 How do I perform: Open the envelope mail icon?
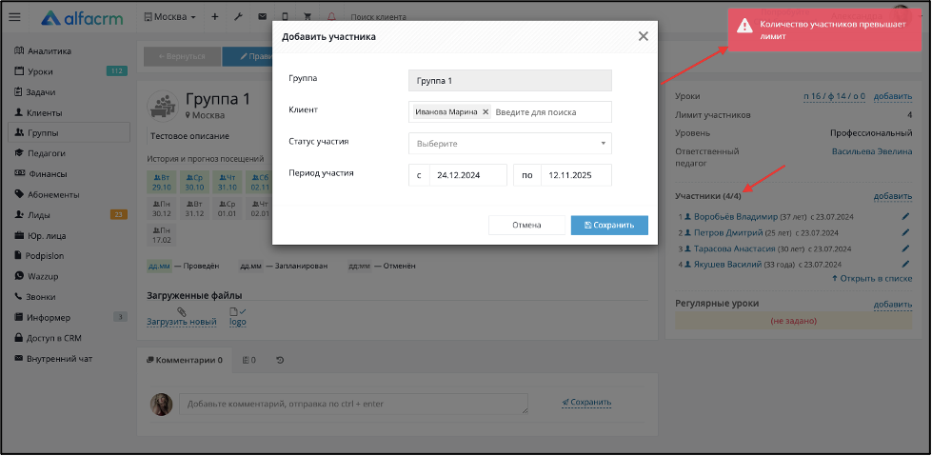point(262,16)
